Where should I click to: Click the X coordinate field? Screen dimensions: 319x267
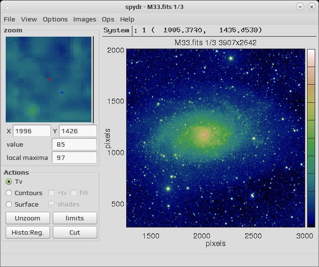click(32, 131)
